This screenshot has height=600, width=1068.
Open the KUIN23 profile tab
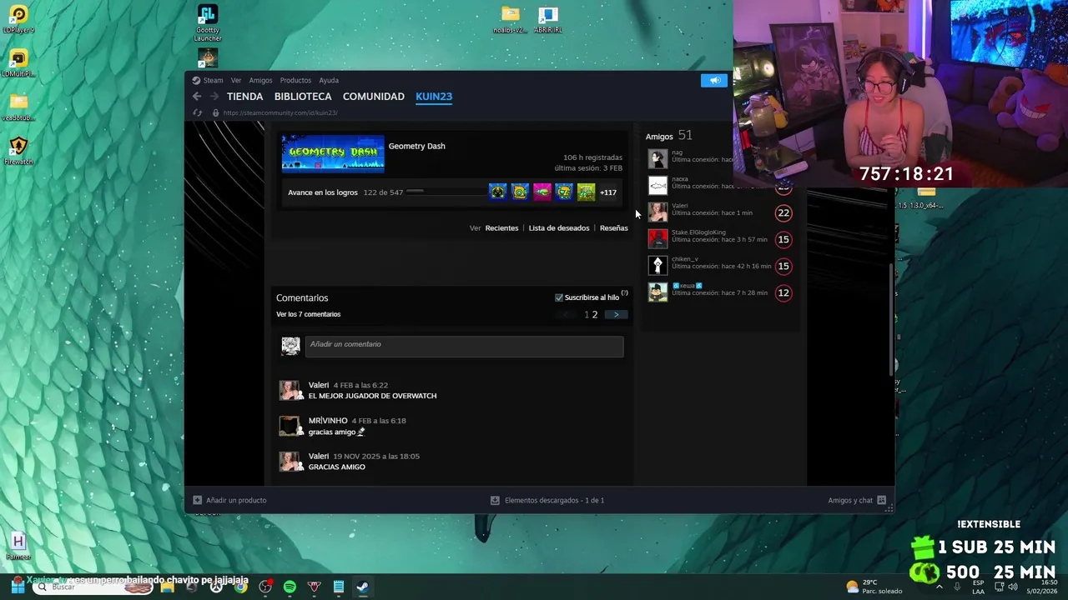pyautogui.click(x=434, y=97)
